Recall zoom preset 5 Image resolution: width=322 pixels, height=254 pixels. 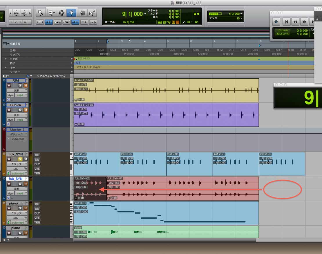(x=29, y=22)
